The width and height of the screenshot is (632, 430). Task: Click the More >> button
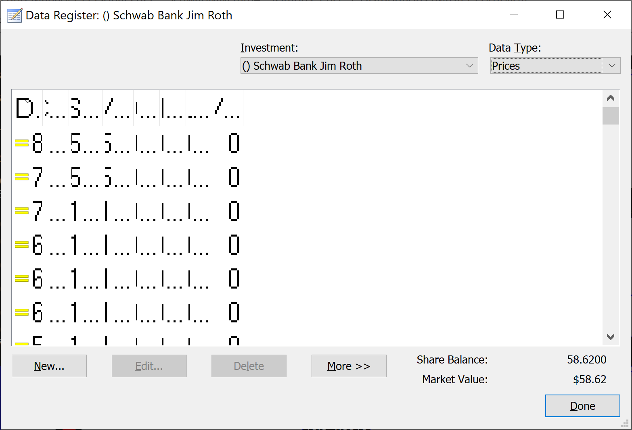click(349, 366)
